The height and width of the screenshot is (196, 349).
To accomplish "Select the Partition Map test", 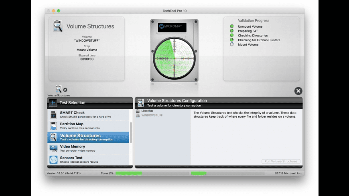I will pyautogui.click(x=88, y=126).
